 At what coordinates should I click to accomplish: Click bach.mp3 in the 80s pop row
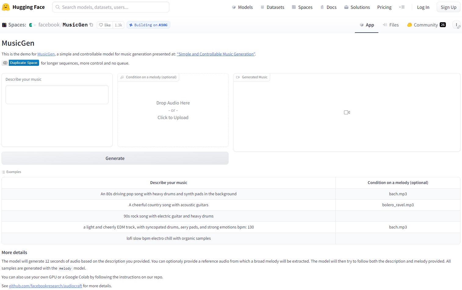398,194
